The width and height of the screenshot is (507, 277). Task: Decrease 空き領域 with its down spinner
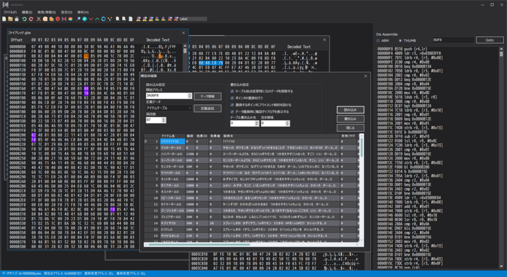[x=287, y=124]
